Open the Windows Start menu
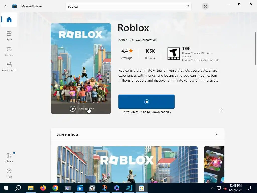This screenshot has height=193, width=257. pyautogui.click(x=6, y=188)
